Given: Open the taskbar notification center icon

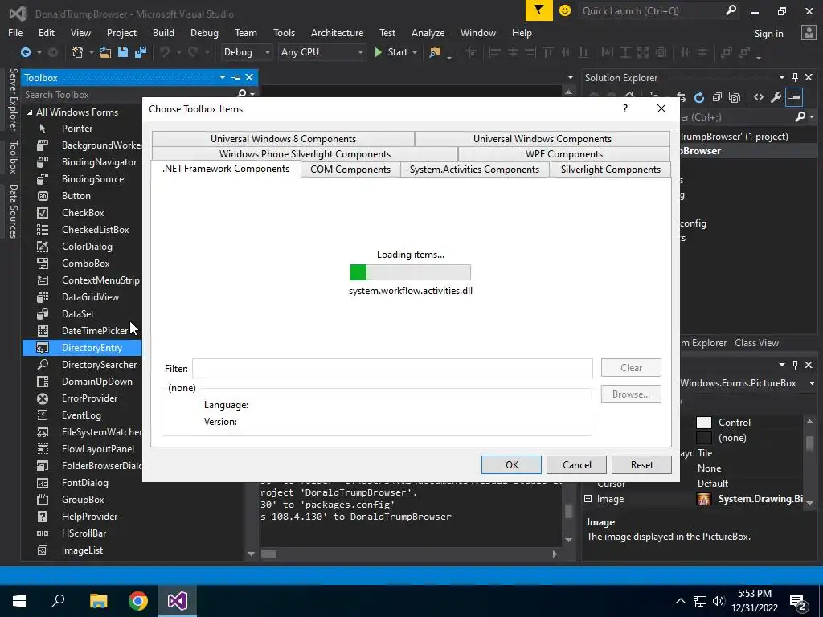Looking at the screenshot, I should pos(798,602).
